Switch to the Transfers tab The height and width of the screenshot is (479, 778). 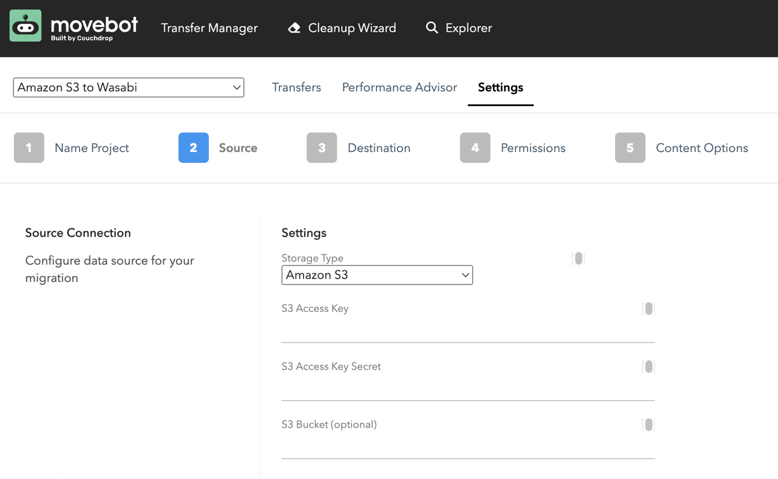pyautogui.click(x=296, y=87)
